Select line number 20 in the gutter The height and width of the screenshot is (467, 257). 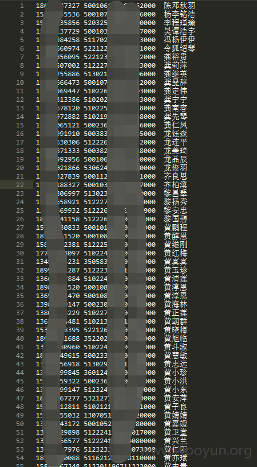point(20,168)
